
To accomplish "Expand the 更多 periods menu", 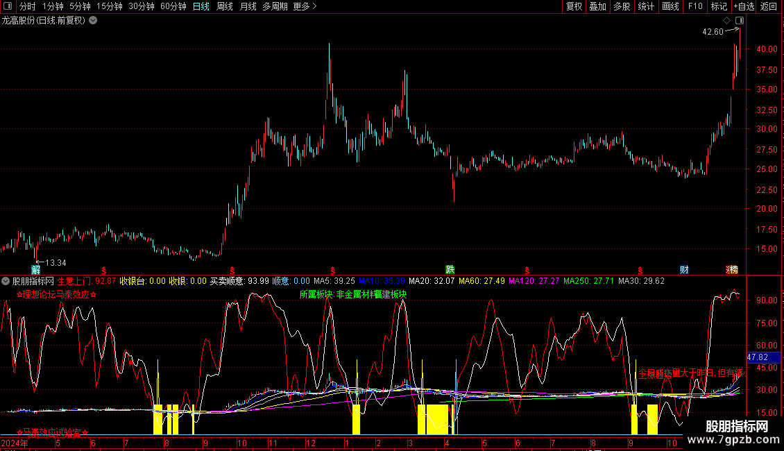I will point(305,6).
